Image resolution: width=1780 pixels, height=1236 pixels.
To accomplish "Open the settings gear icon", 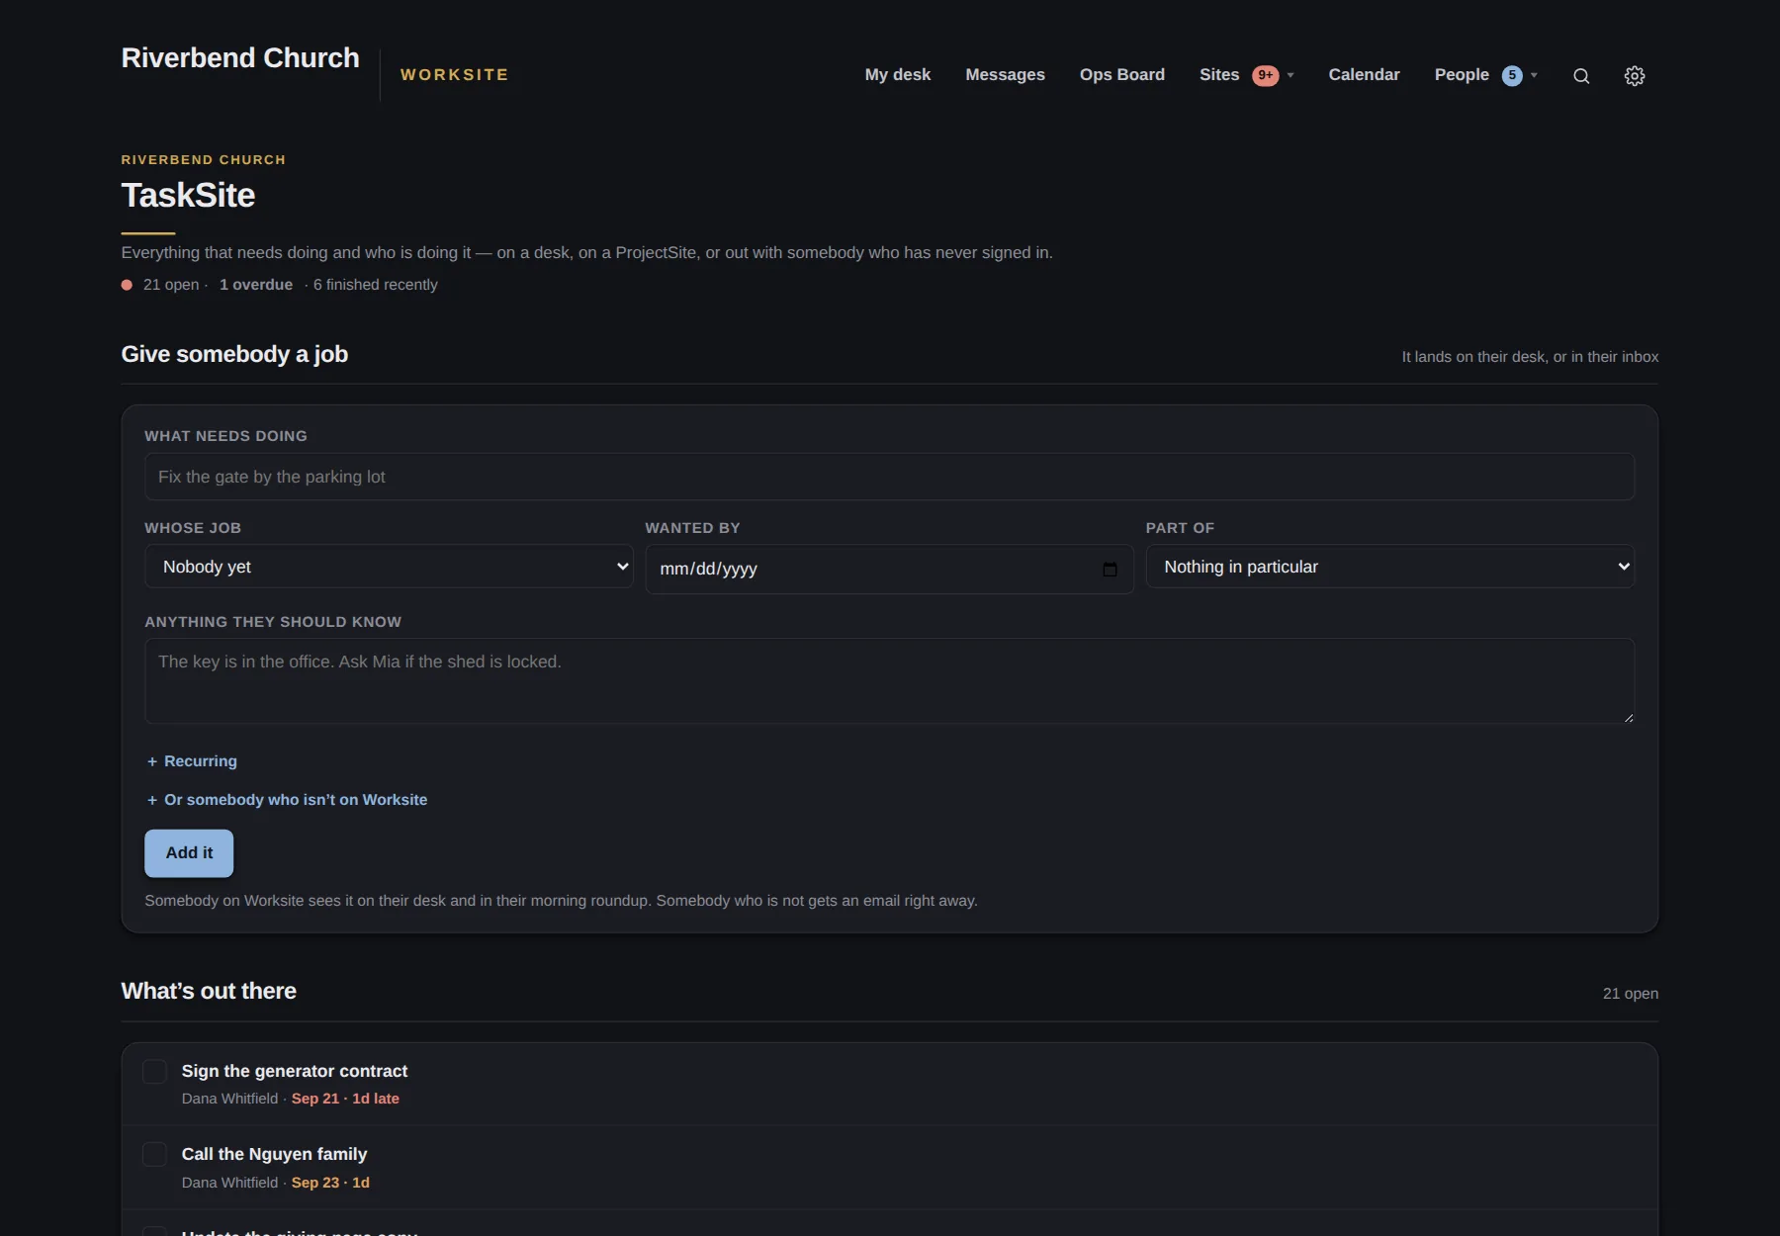I will pyautogui.click(x=1635, y=76).
